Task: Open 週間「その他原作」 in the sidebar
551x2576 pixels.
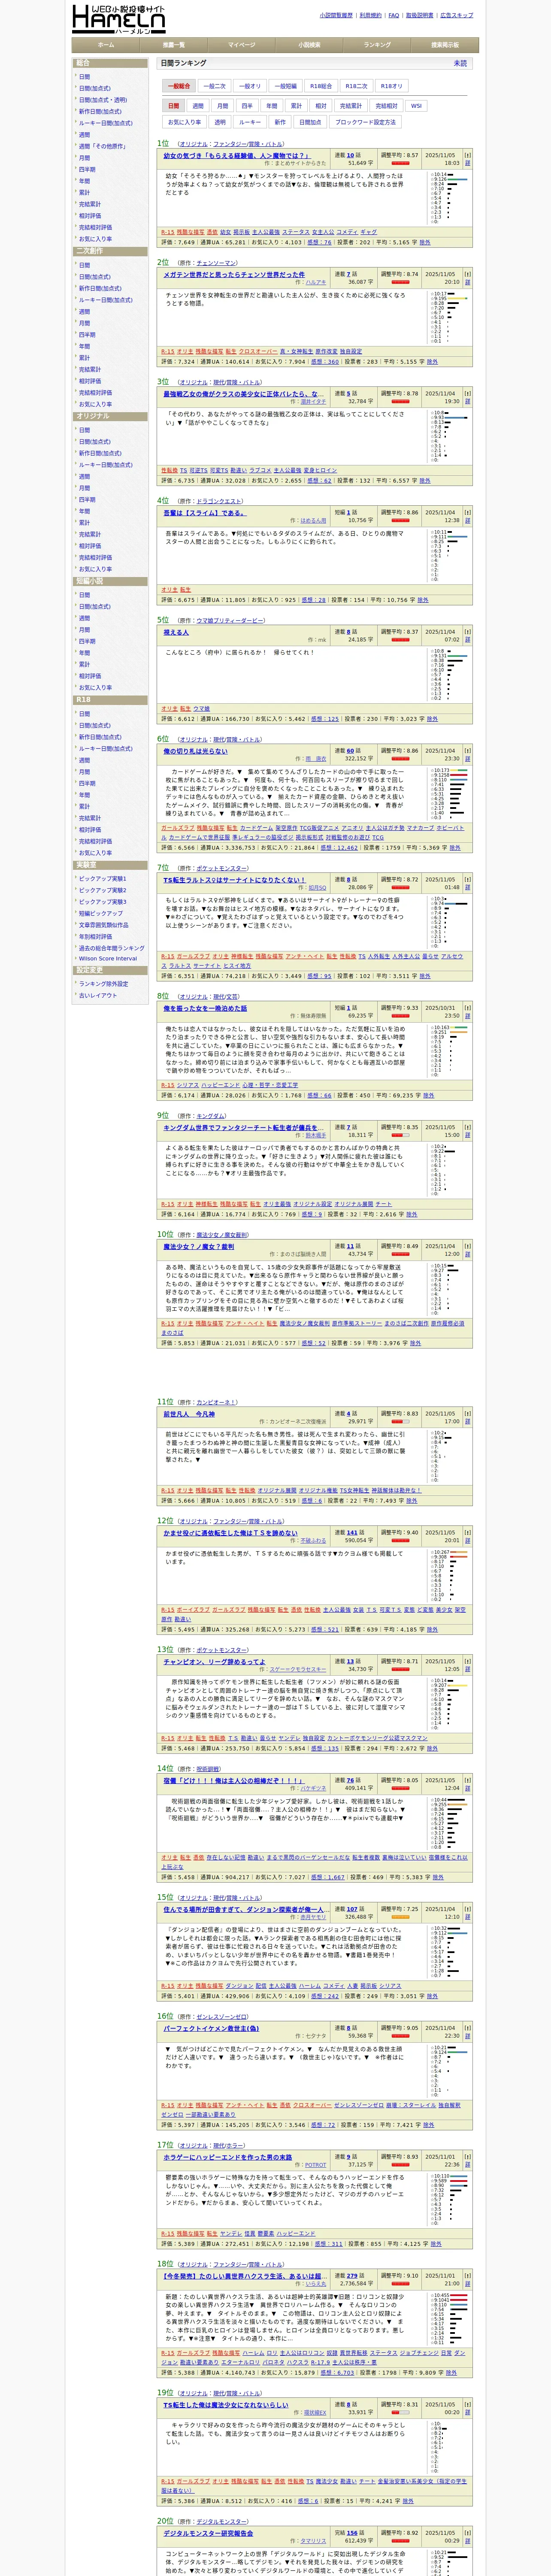Action: (102, 146)
